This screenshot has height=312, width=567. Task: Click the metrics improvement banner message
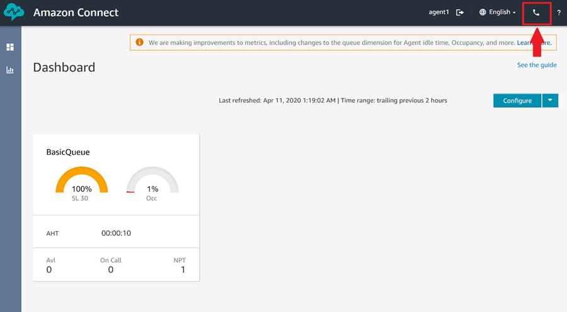coord(331,43)
